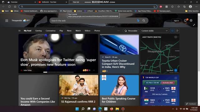Screen dimensions: 200x112
Task: Click the browser back arrow
Action: pyautogui.click(x=3, y=7)
